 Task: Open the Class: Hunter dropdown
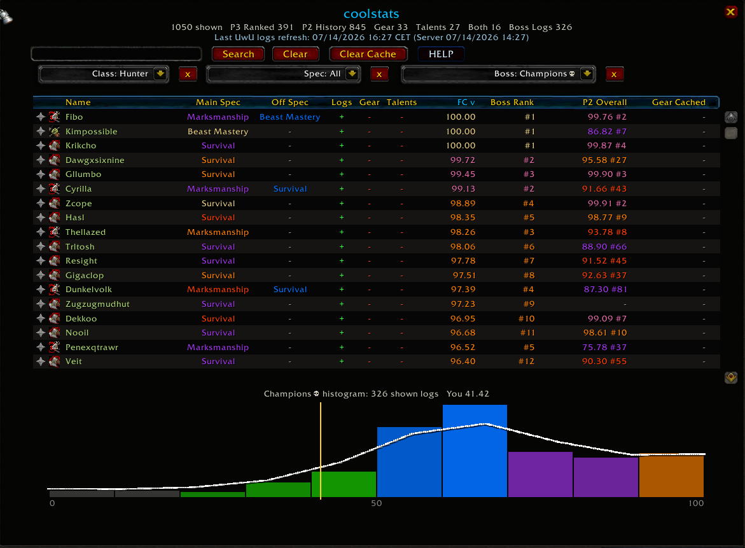[160, 74]
